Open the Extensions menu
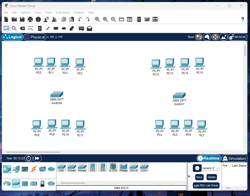 pos(63,12)
